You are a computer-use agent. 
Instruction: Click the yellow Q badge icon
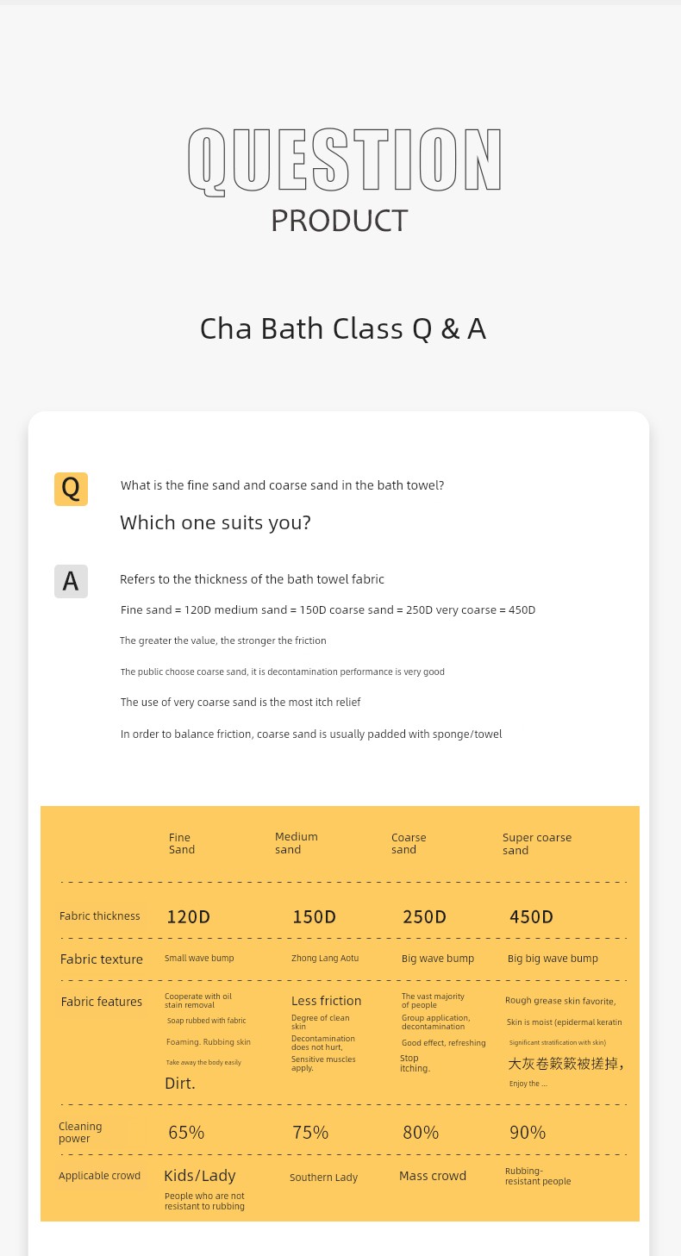(x=71, y=489)
